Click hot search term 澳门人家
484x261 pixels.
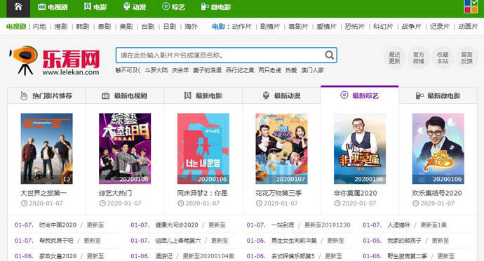312,70
